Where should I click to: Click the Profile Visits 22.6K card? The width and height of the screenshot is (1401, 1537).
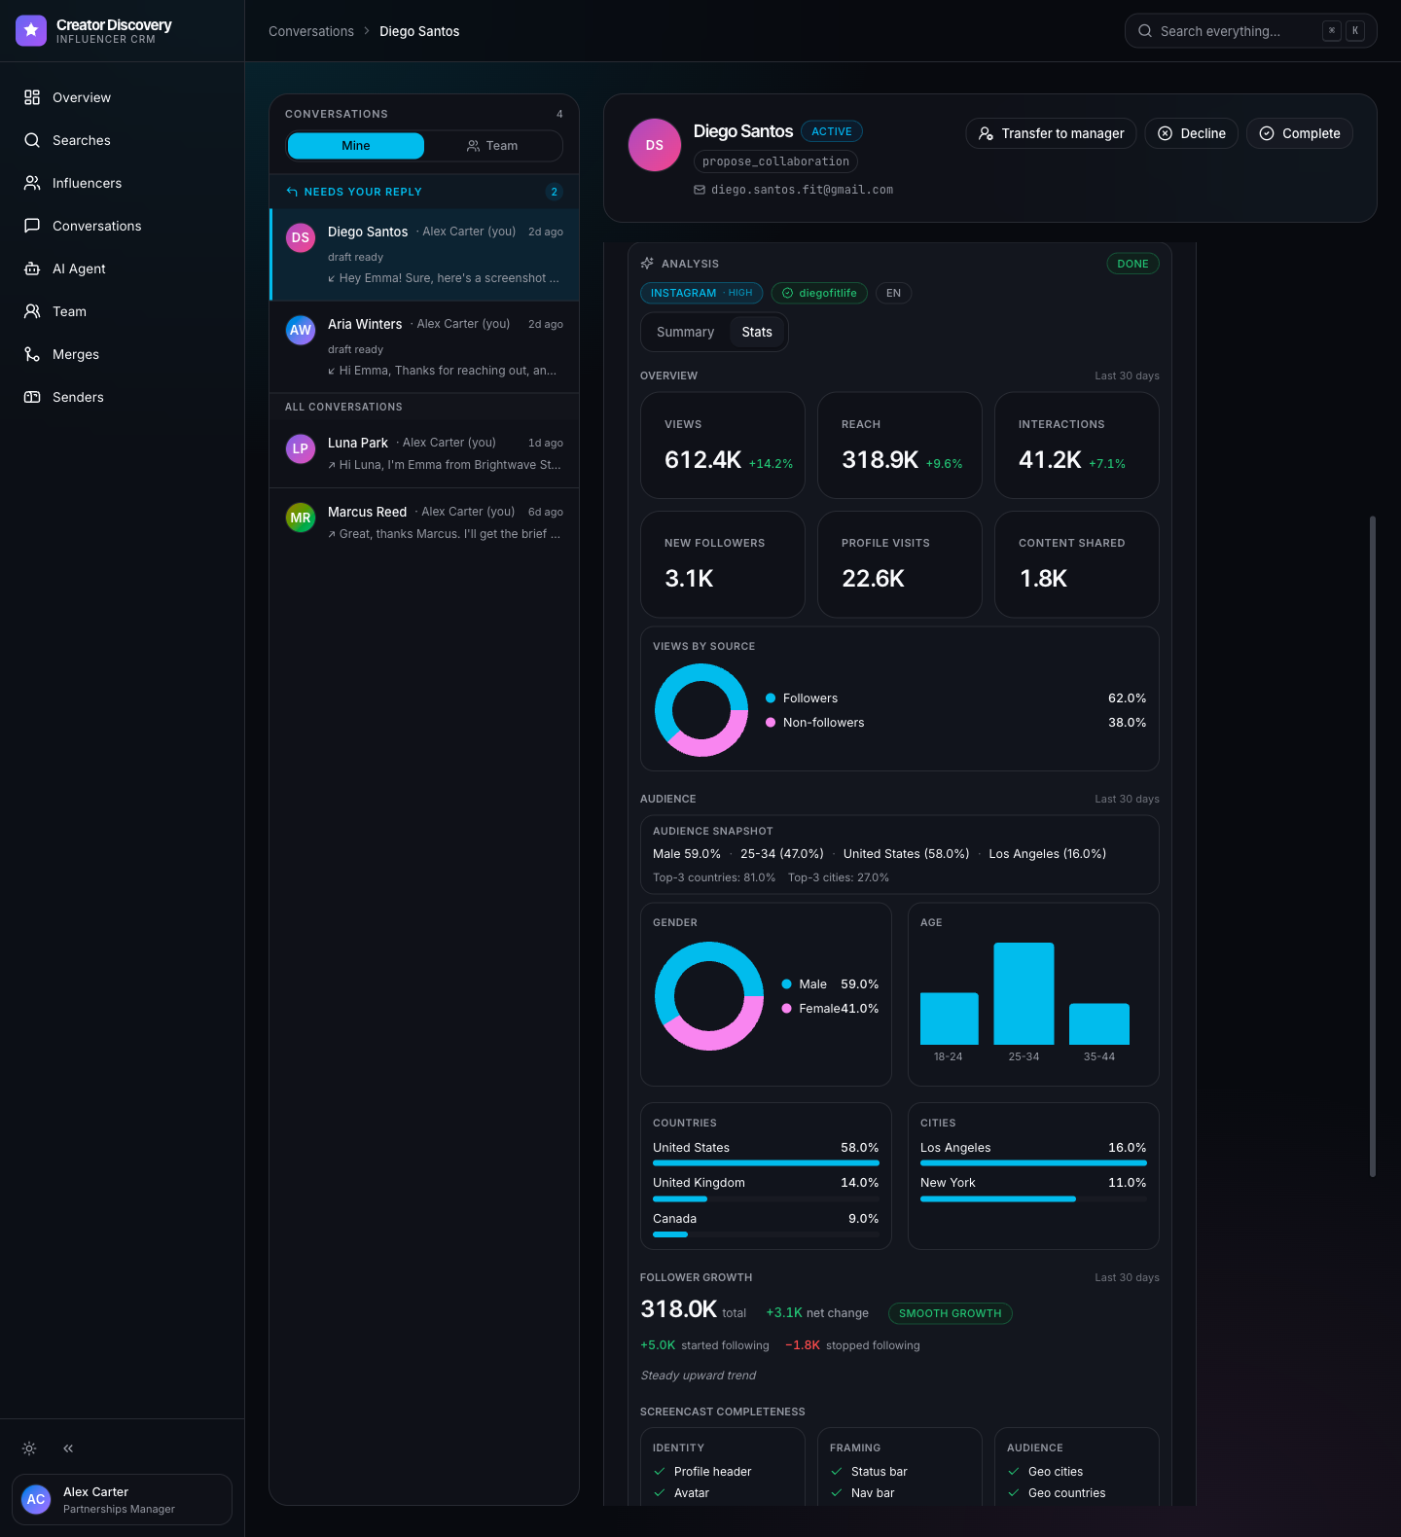(x=900, y=564)
